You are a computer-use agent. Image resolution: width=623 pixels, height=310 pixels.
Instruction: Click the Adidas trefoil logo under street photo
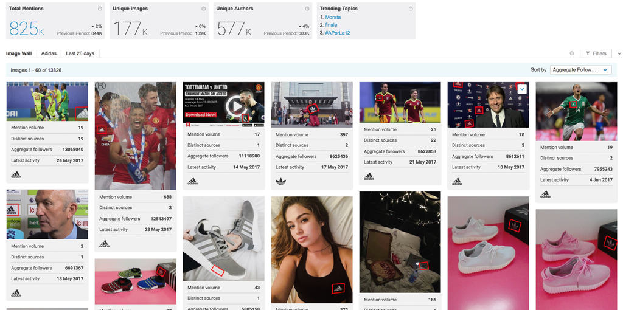pyautogui.click(x=280, y=181)
